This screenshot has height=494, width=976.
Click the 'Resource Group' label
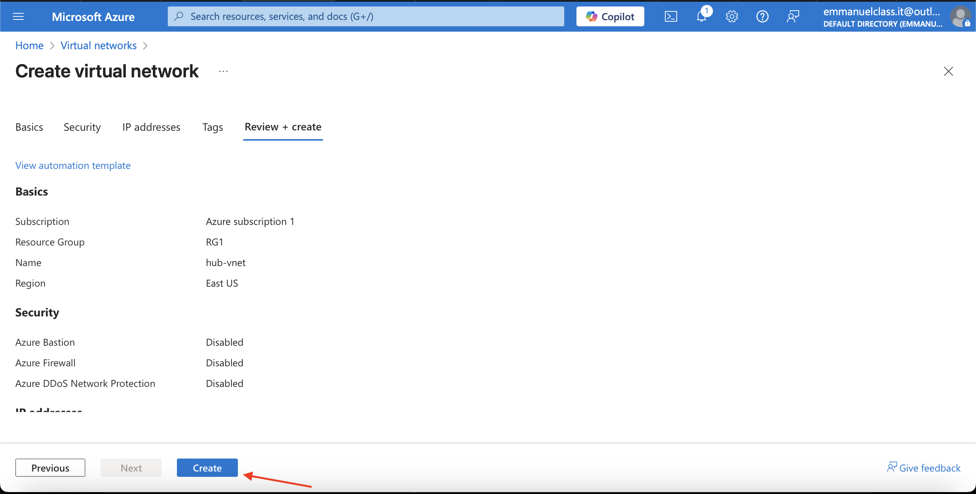point(50,242)
